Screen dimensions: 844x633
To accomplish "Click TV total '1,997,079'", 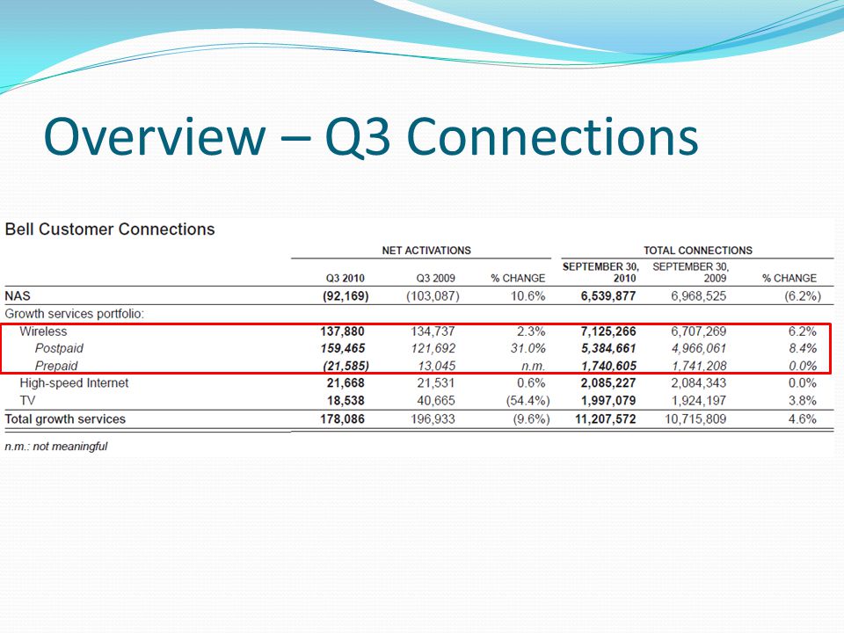I will [x=608, y=401].
